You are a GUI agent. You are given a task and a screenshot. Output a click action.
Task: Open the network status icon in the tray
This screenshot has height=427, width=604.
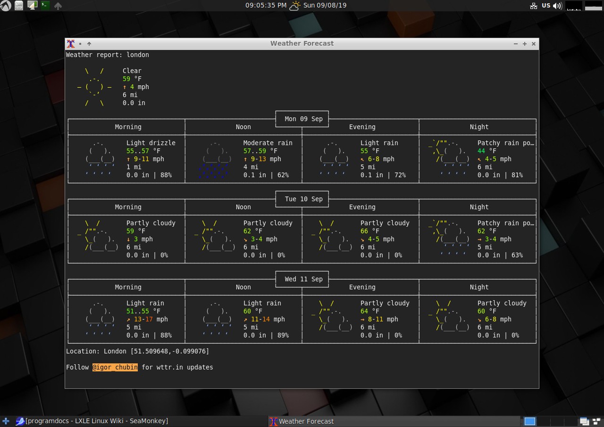pos(534,6)
